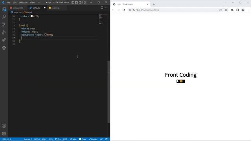
Task: Reload the browser page
Action: pos(124,10)
